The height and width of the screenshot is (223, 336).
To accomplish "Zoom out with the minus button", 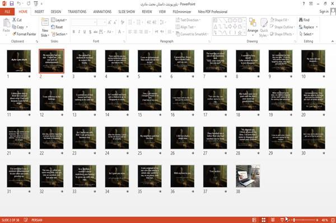I will [290, 220].
